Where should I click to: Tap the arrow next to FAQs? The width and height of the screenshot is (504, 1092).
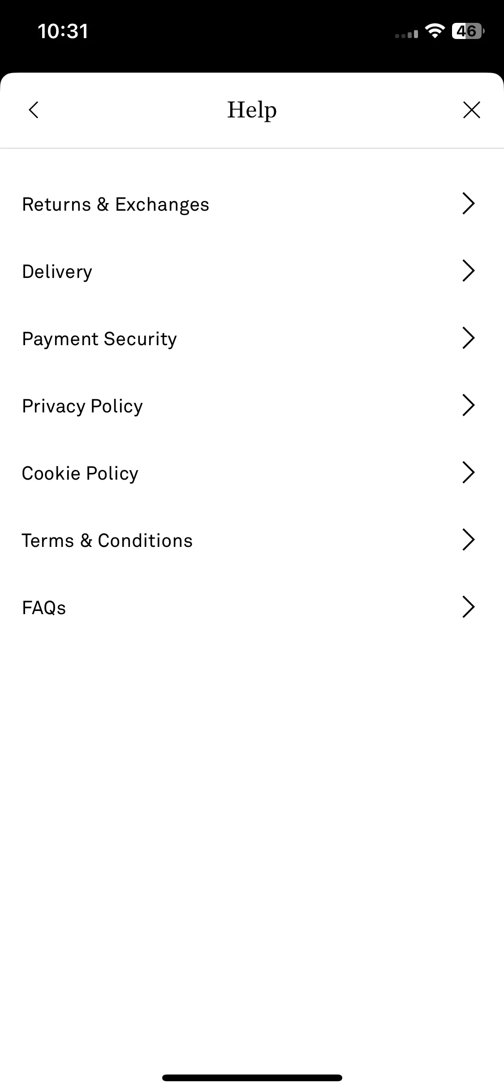468,607
